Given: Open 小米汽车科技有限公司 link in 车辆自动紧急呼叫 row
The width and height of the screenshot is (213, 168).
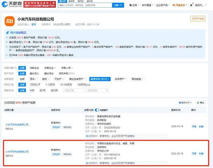Looking at the screenshot, I should 17,152.
